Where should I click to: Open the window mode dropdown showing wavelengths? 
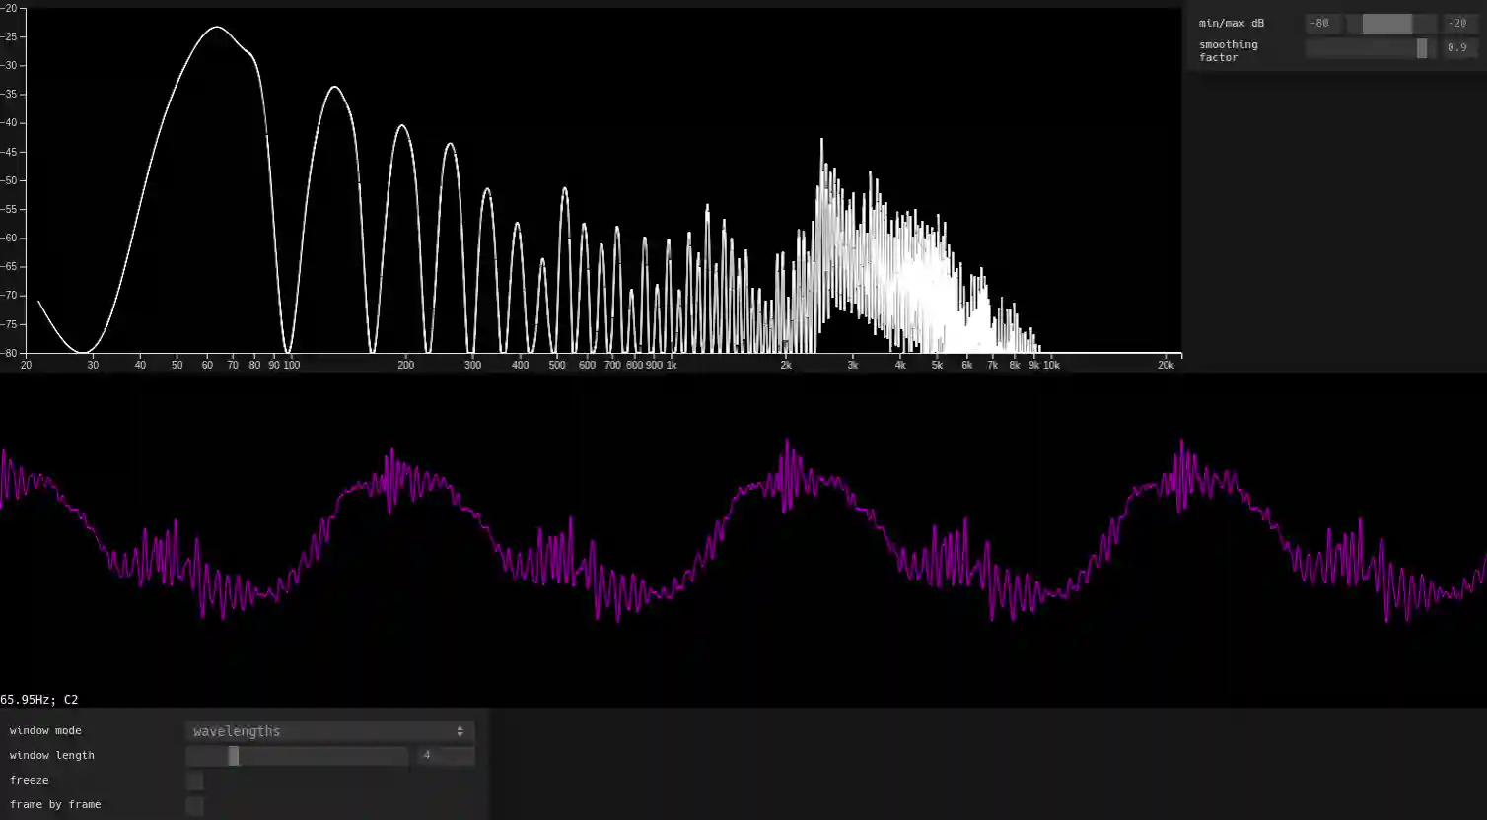point(329,731)
